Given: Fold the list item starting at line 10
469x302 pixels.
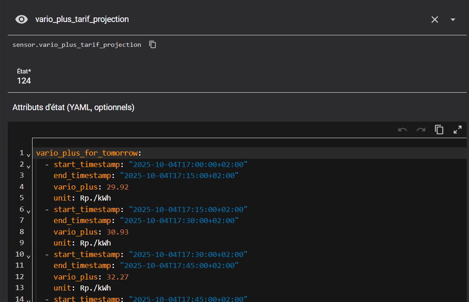Looking at the screenshot, I should click(x=28, y=256).
